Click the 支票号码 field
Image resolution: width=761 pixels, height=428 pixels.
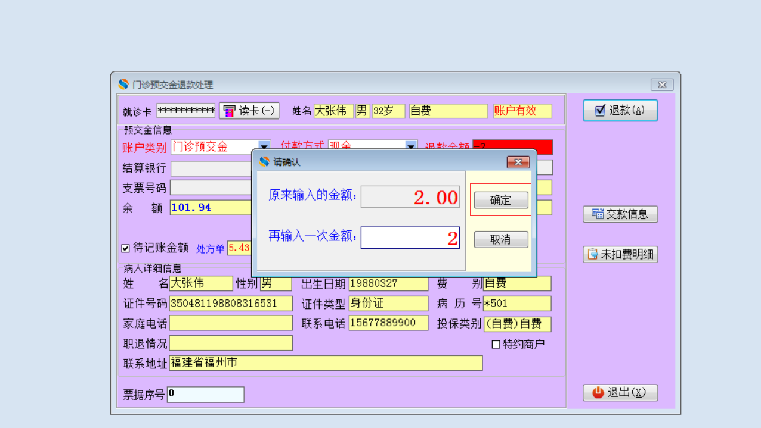coord(211,188)
